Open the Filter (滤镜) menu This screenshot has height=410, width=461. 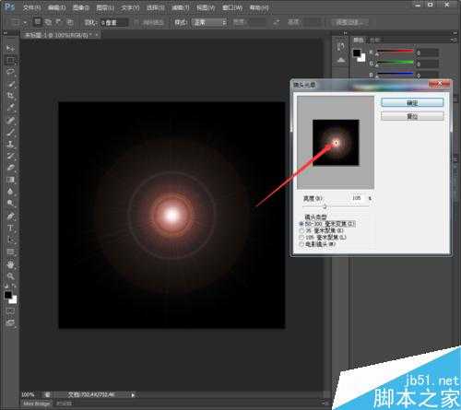pos(180,7)
